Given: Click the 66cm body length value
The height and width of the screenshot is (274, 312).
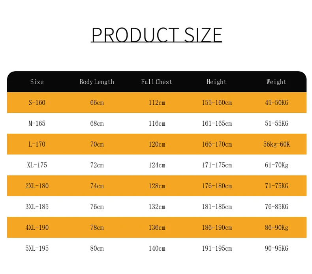Looking at the screenshot, I should pyautogui.click(x=97, y=103).
